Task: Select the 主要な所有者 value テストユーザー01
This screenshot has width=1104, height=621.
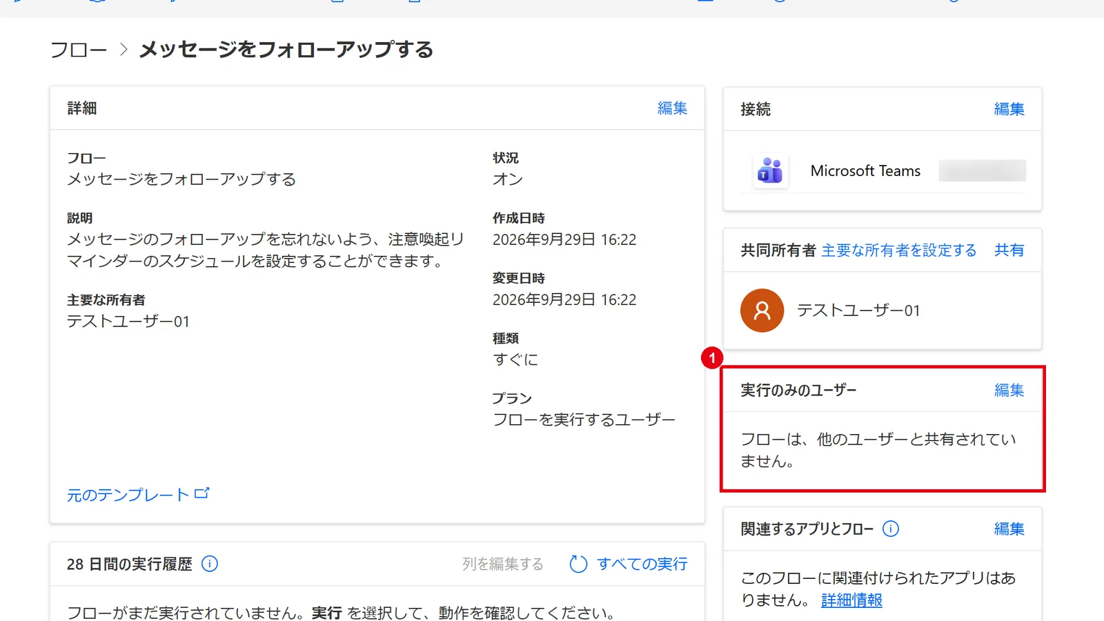Action: (x=128, y=322)
